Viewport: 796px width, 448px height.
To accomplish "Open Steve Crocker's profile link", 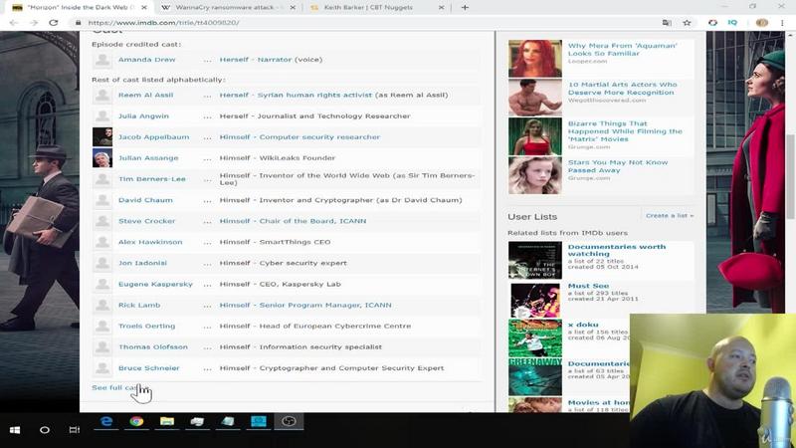I will click(146, 221).
